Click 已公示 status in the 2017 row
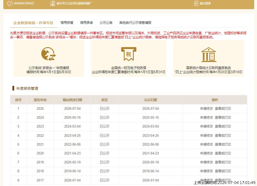The image size is (257, 186). point(105,180)
